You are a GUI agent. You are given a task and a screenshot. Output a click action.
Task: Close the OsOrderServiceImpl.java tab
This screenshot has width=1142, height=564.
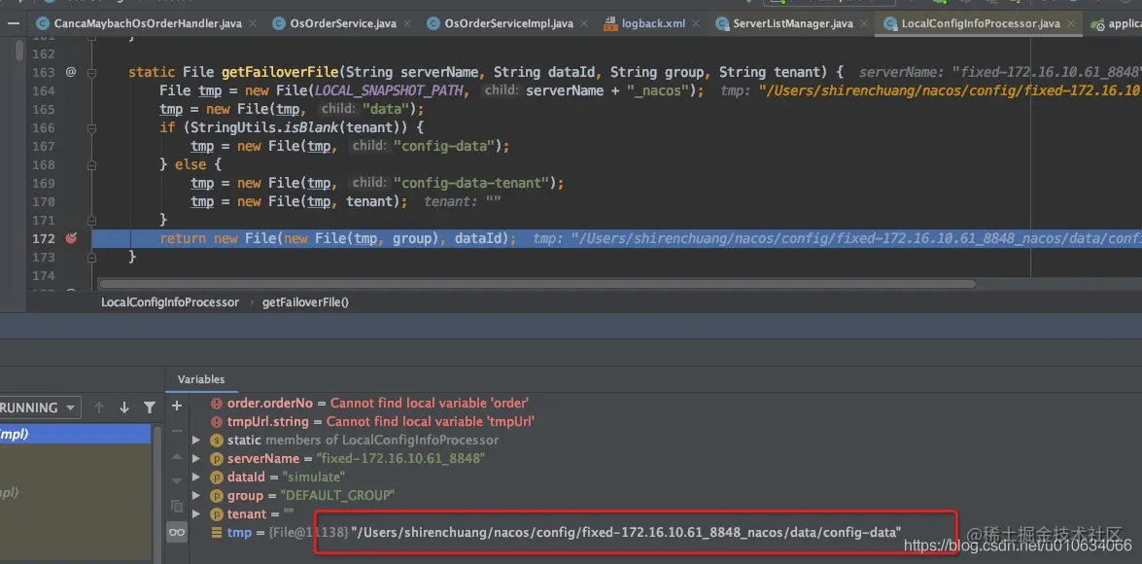pos(584,23)
